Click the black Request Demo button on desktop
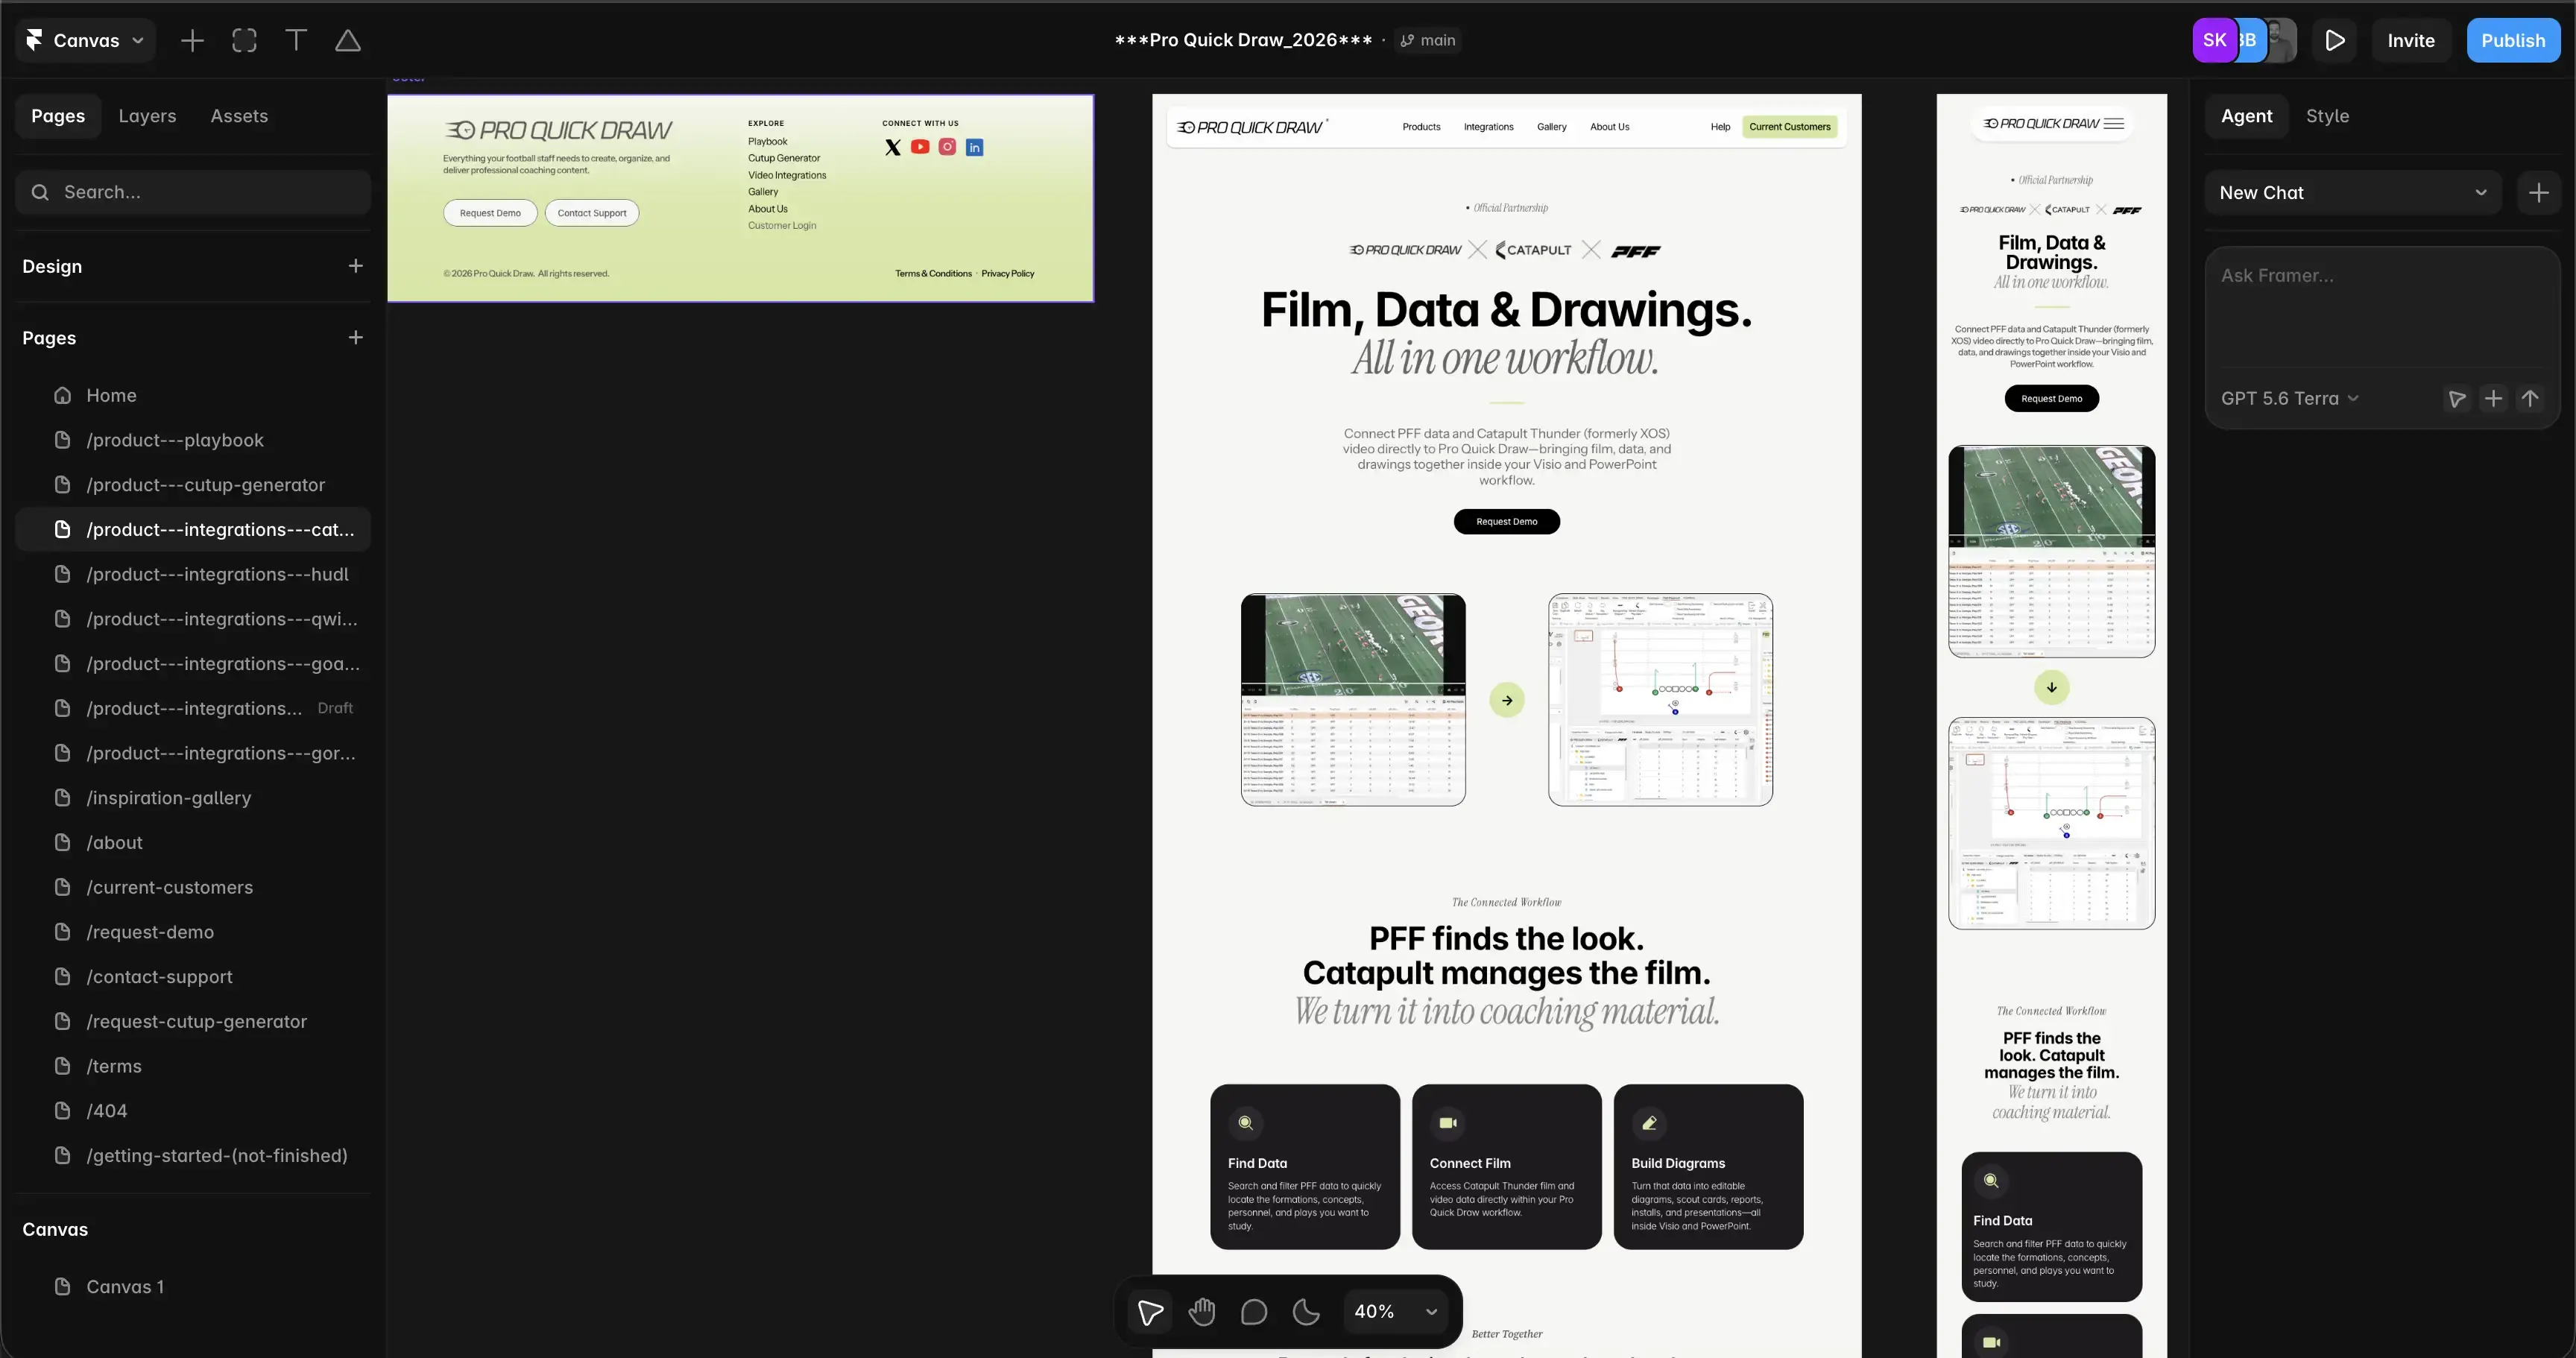The image size is (2576, 1358). tap(1507, 521)
